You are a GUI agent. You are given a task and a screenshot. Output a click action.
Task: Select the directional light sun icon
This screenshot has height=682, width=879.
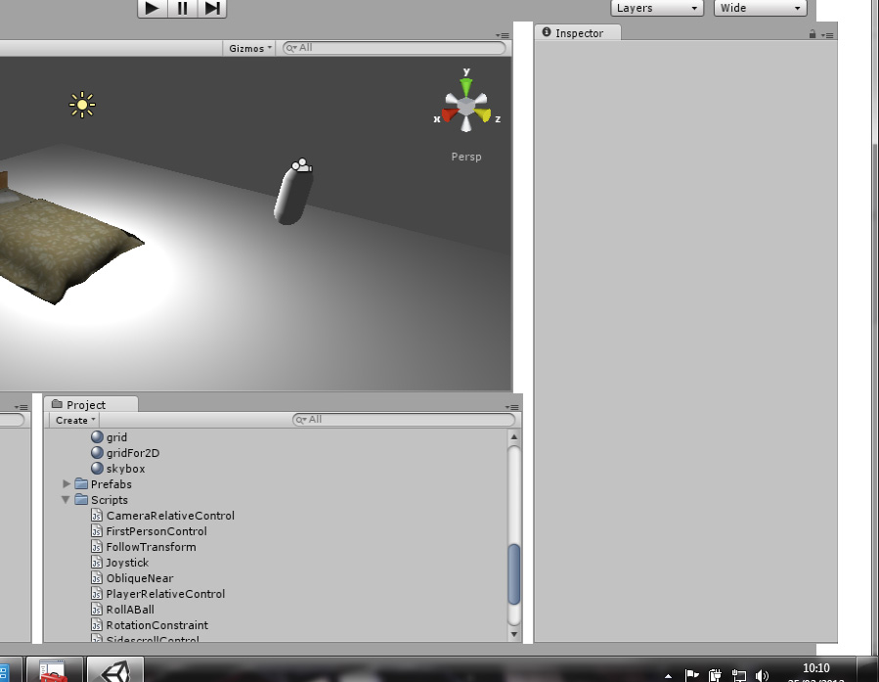pos(82,105)
